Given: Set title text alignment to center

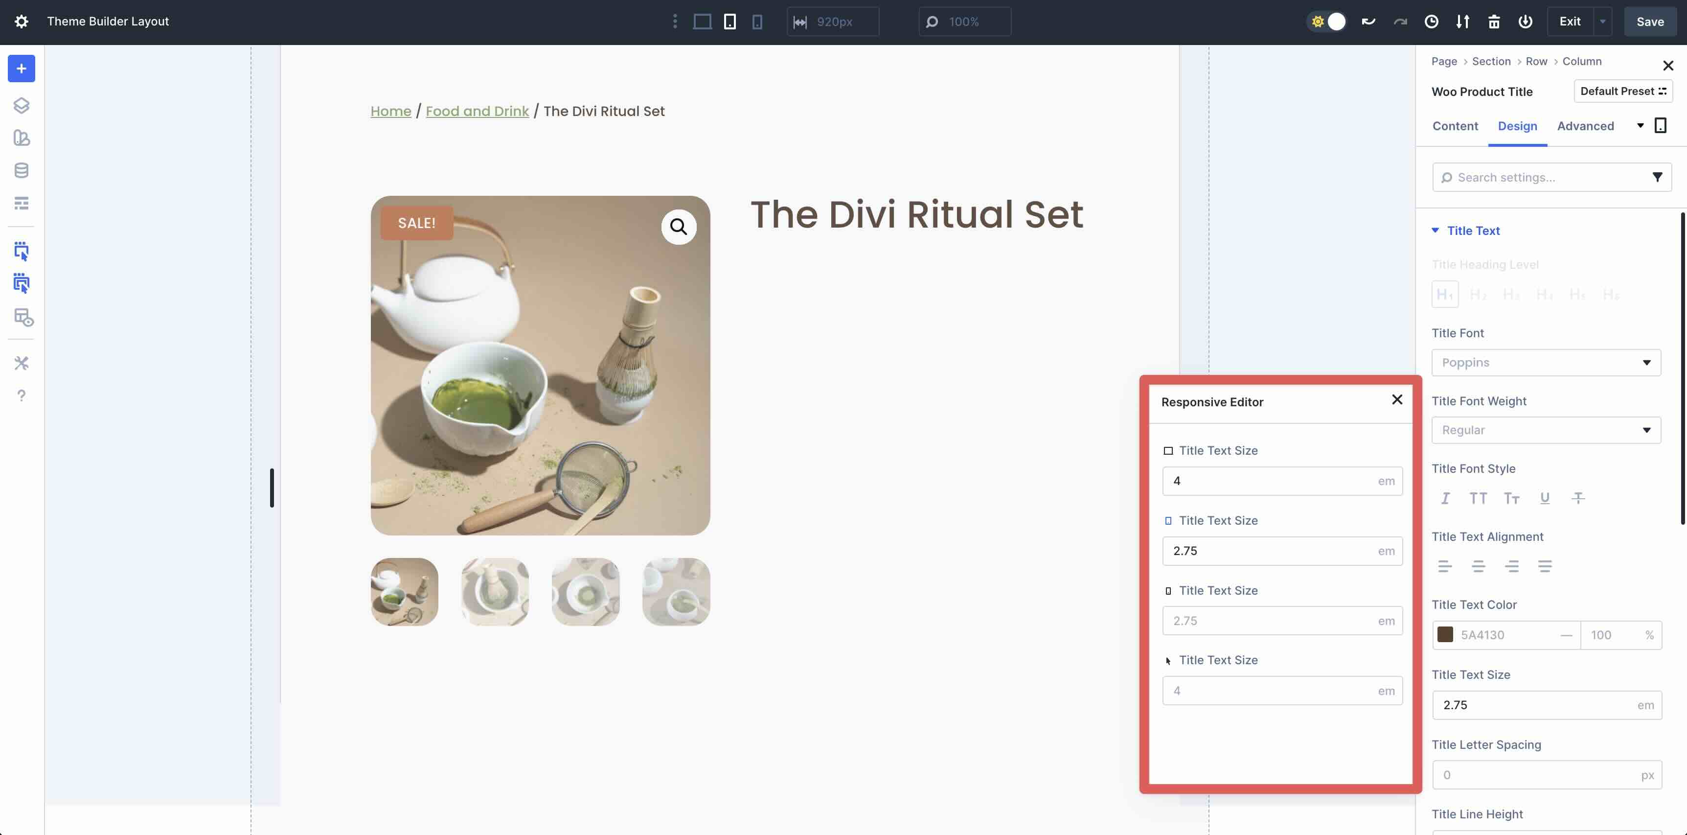Looking at the screenshot, I should tap(1479, 566).
